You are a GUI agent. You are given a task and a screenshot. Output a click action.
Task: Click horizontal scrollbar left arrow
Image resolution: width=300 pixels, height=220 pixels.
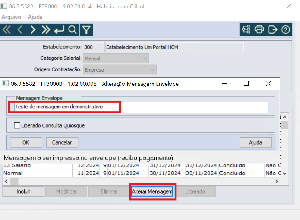point(6,181)
